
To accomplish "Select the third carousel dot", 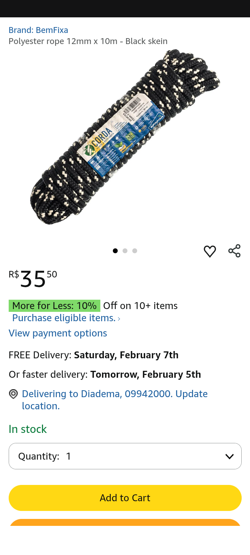I will pyautogui.click(x=135, y=251).
